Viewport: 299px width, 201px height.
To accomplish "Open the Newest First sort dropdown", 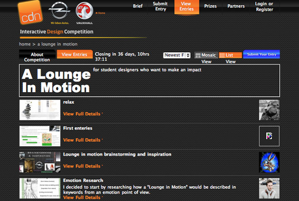I will 177,55.
